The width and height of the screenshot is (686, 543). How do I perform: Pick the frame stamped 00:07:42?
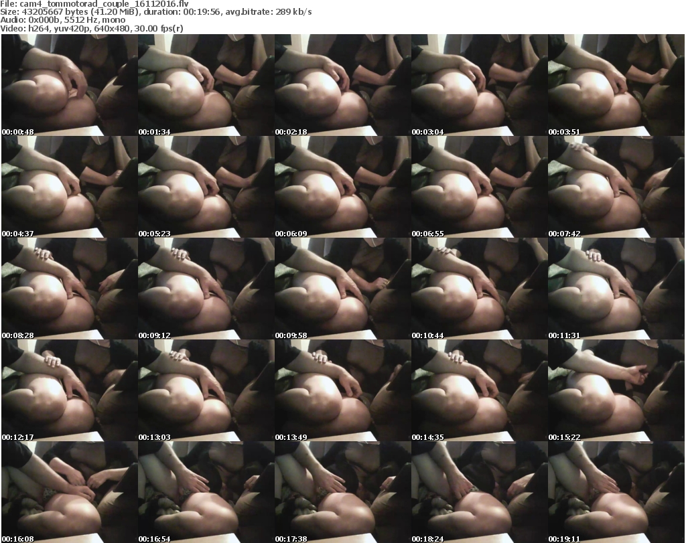tap(616, 187)
